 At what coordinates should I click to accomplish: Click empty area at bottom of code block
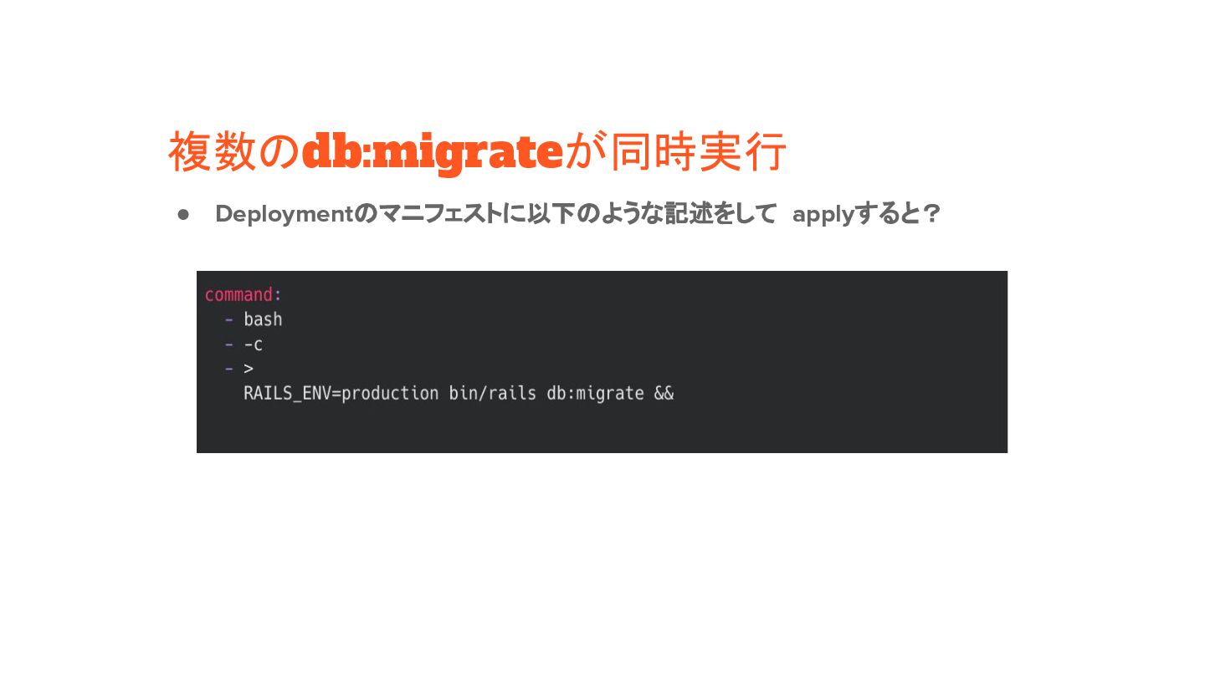tap(602, 431)
